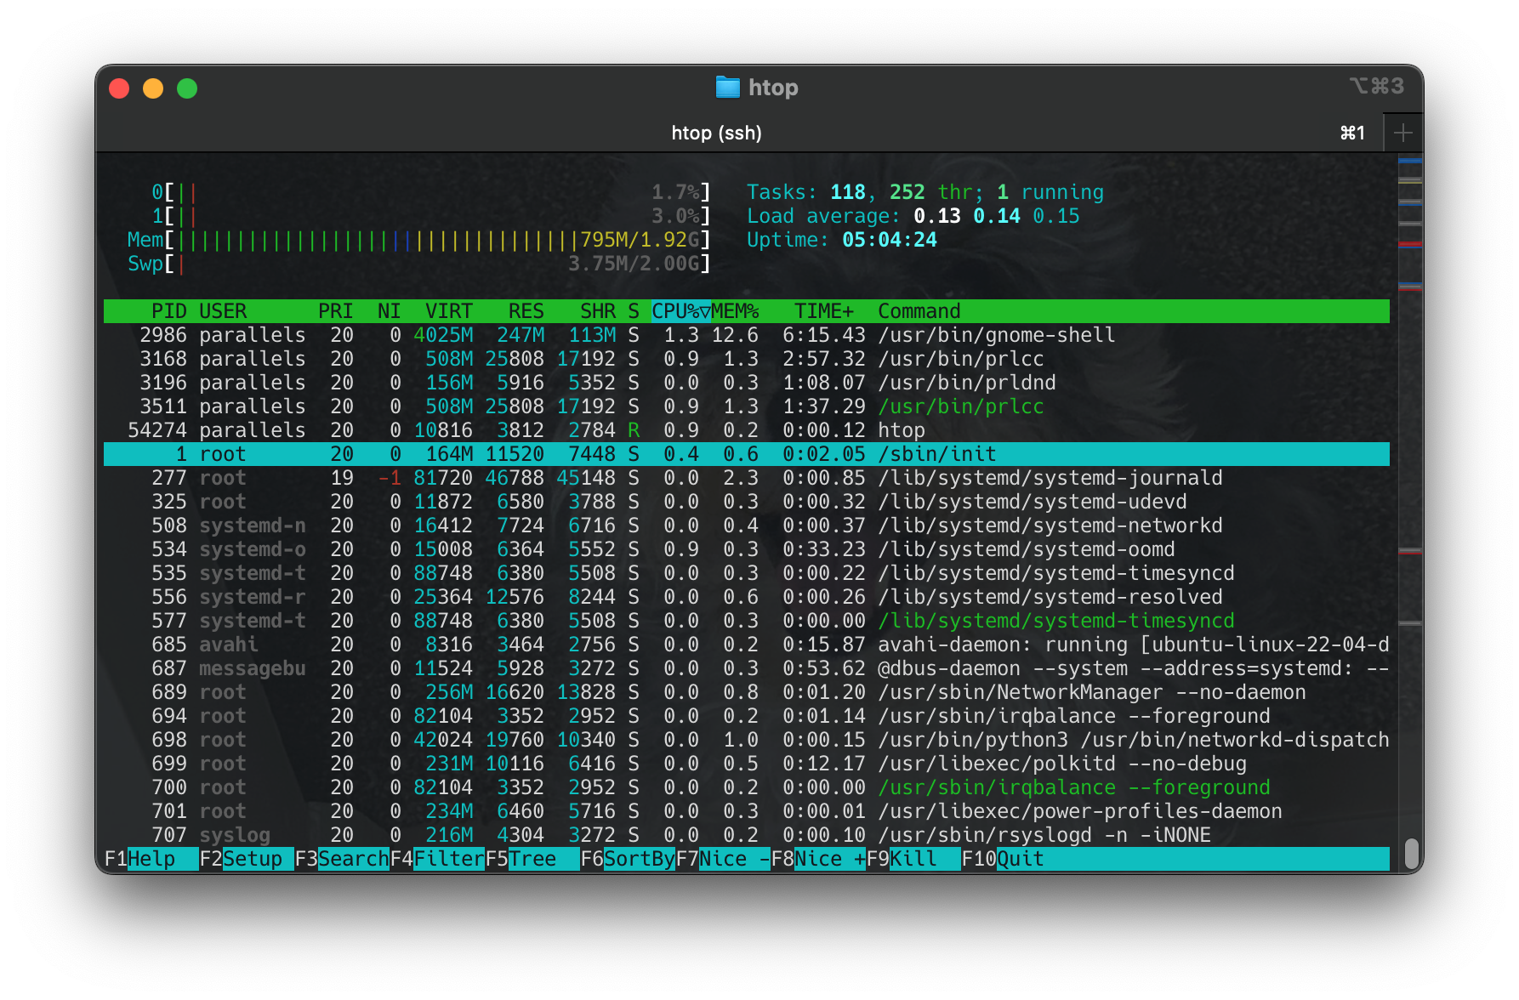
Task: Filter processes using F4 Filter
Action: click(438, 859)
